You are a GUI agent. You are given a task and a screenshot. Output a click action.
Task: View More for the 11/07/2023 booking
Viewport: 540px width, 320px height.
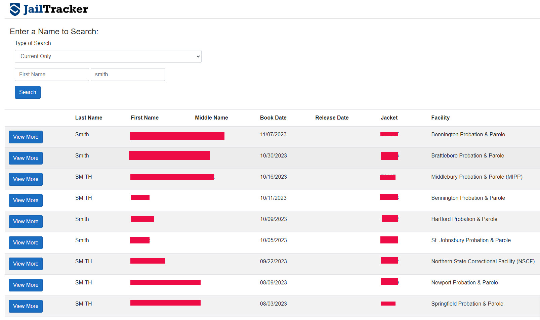(26, 137)
